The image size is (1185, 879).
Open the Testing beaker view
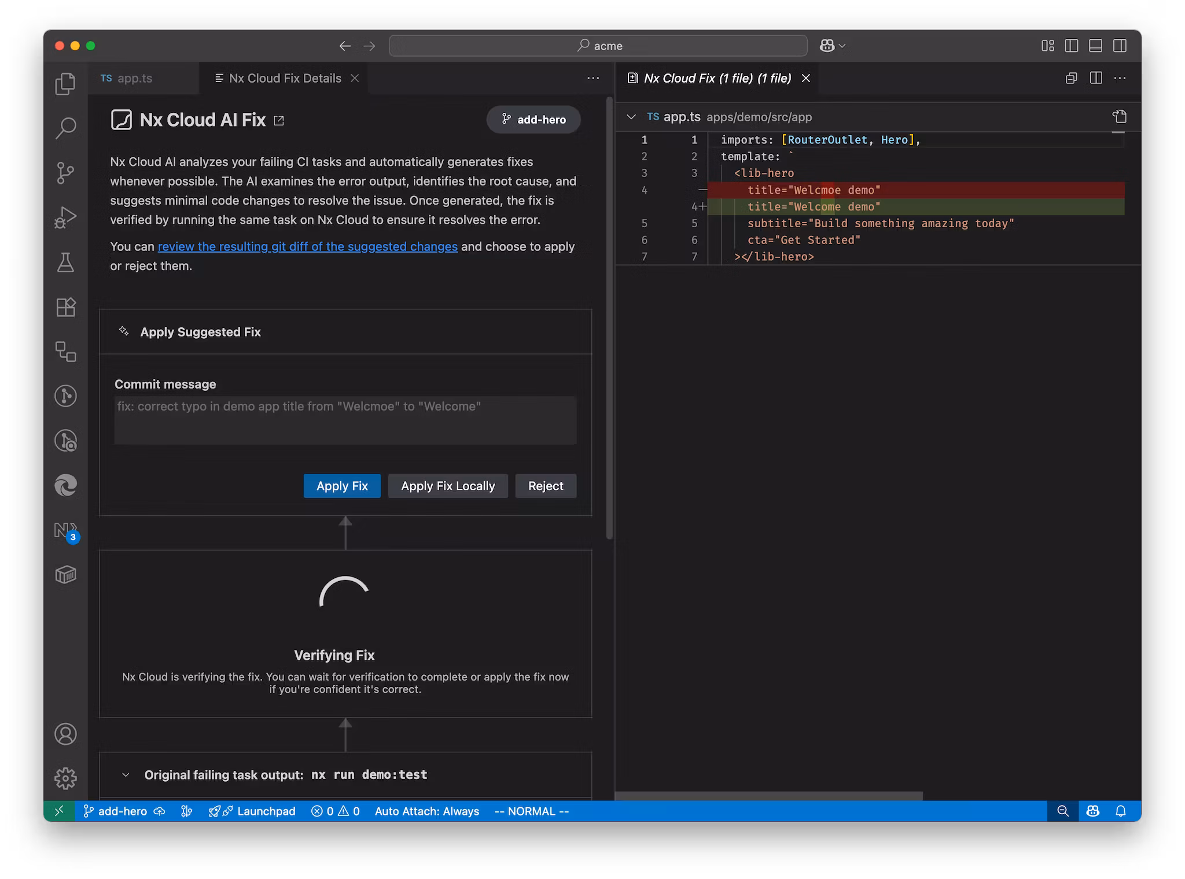(x=65, y=262)
